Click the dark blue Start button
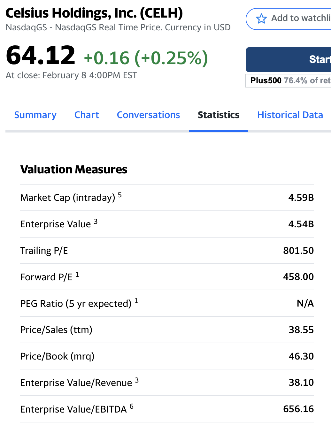Image resolution: width=331 pixels, height=440 pixels. pyautogui.click(x=289, y=59)
